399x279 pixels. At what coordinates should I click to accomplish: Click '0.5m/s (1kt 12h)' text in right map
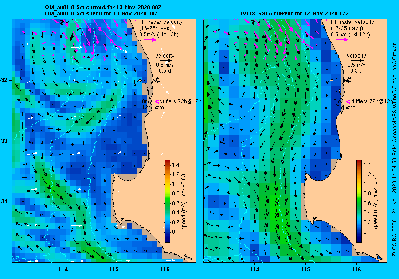350,34
